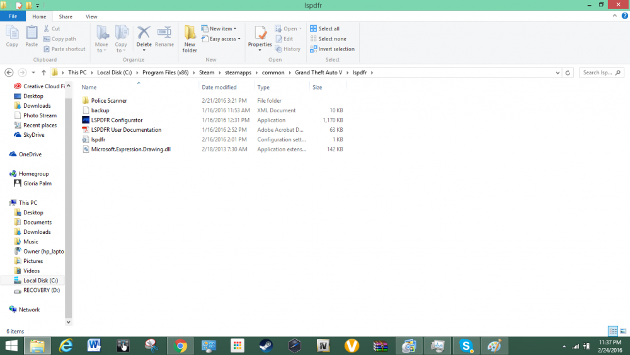Switch to the View ribbon tab

[91, 16]
